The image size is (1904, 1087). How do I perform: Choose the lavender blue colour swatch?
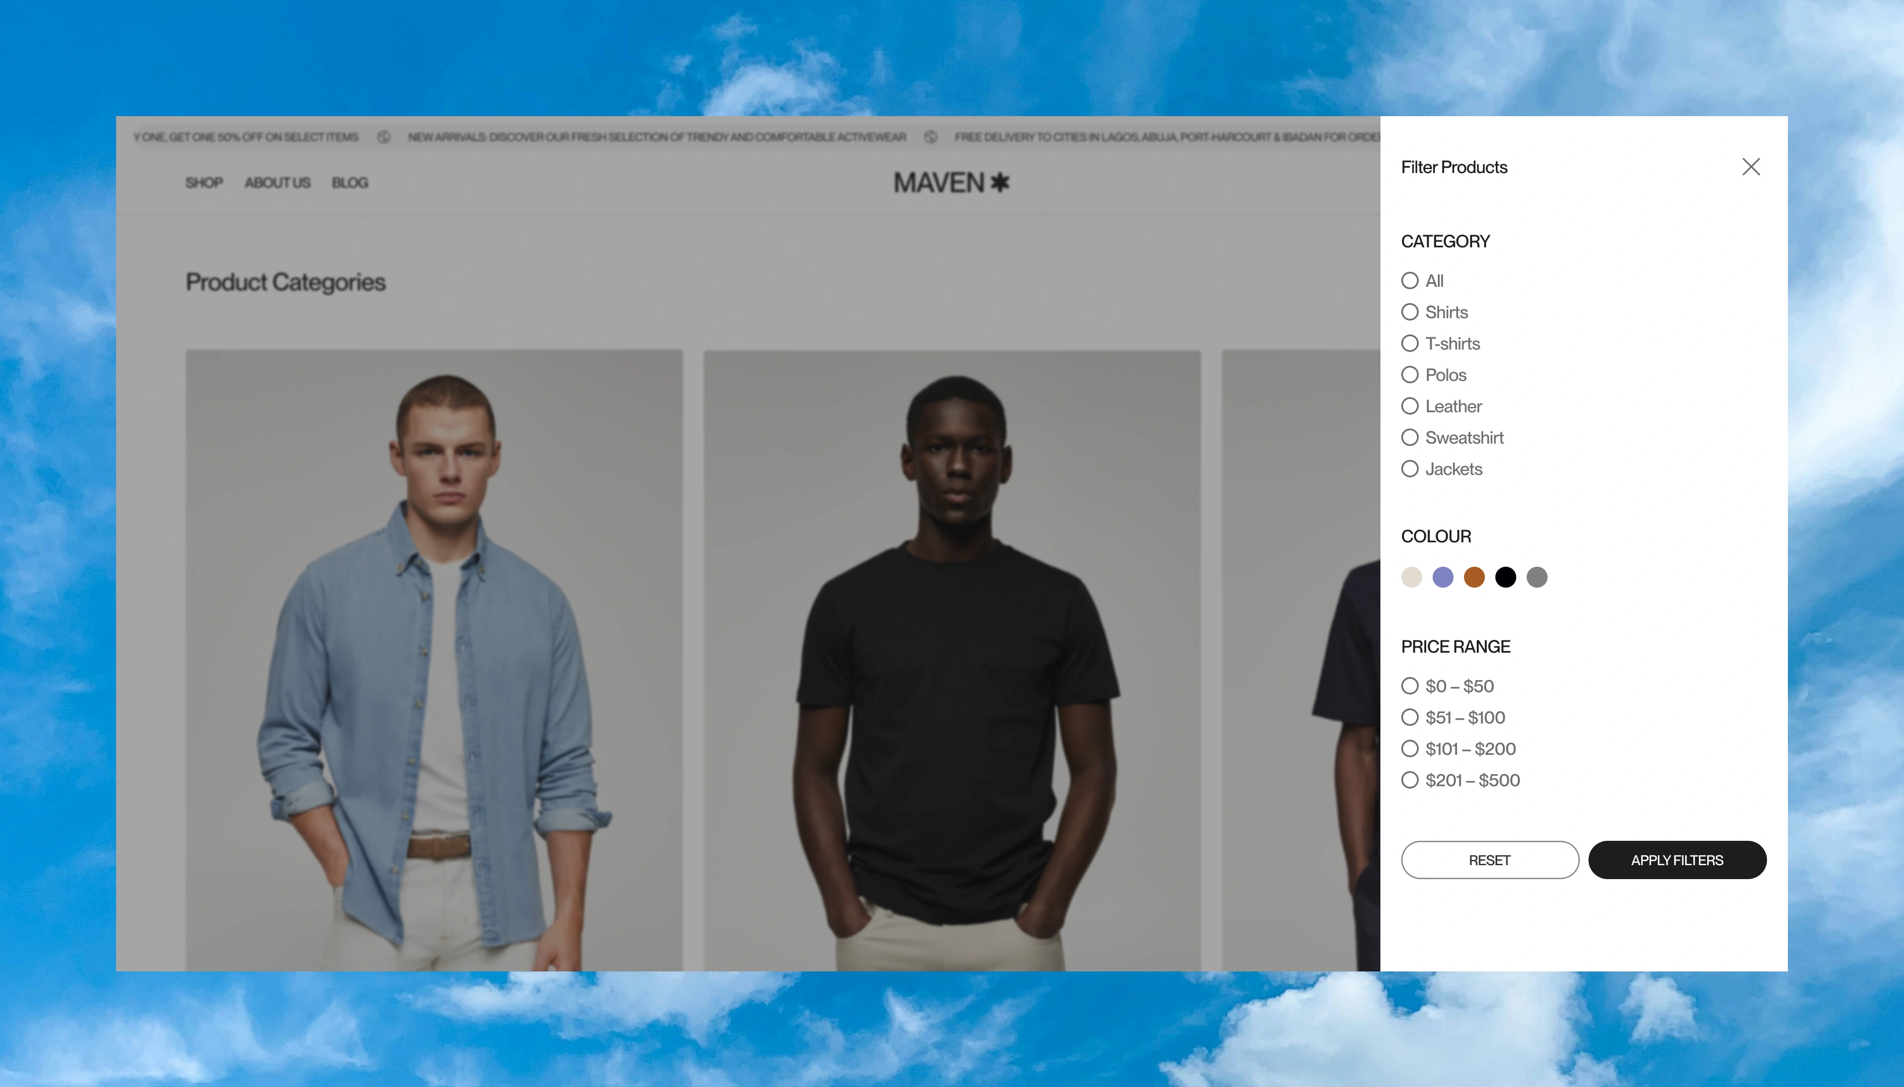(1443, 577)
